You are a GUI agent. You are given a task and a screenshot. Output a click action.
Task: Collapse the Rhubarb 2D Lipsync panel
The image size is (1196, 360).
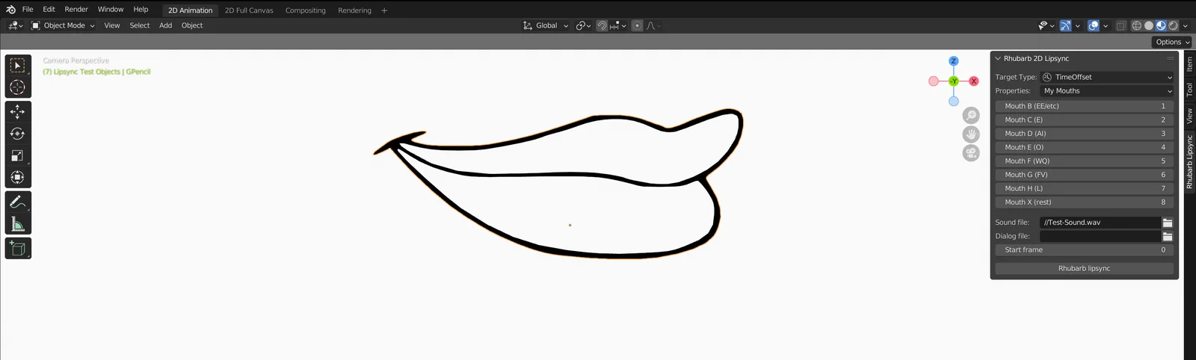tap(998, 58)
